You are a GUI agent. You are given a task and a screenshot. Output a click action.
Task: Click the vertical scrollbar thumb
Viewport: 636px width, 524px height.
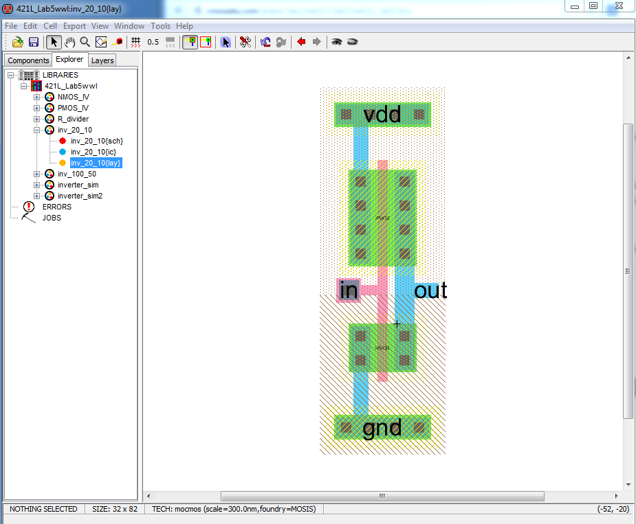point(628,271)
